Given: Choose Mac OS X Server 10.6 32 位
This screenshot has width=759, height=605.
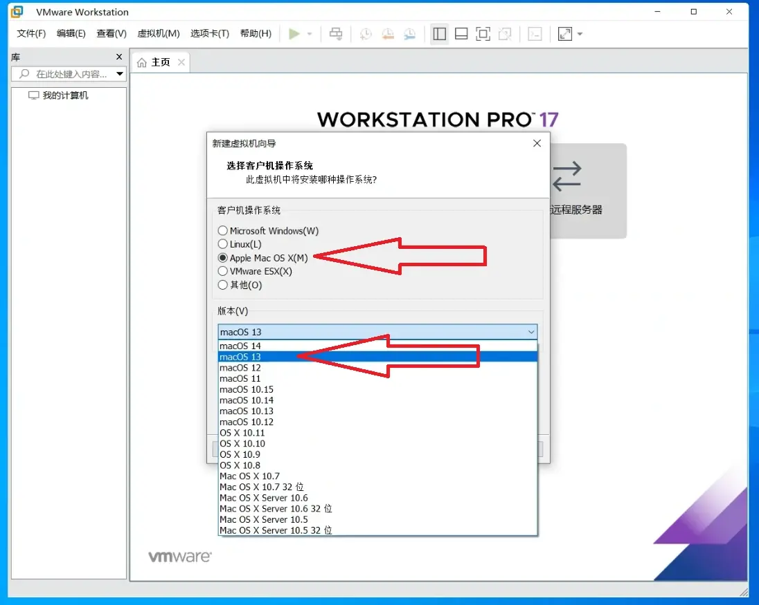Looking at the screenshot, I should [377, 509].
